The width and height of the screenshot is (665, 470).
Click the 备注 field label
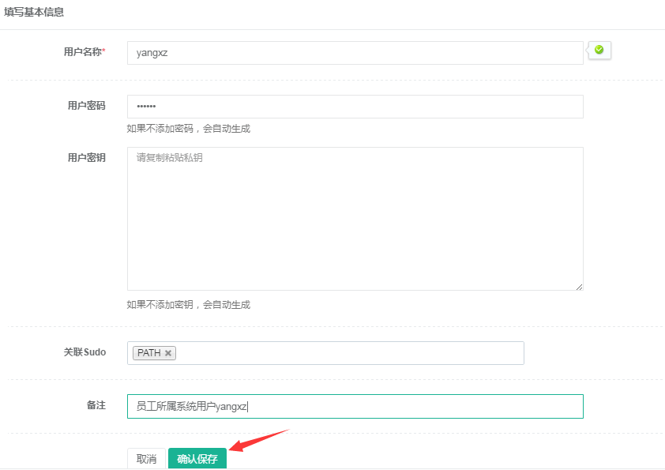[96, 405]
